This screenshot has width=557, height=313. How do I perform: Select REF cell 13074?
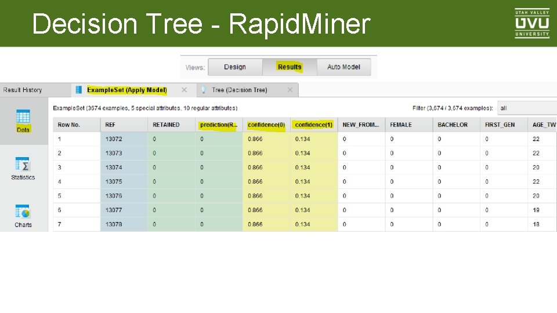(x=124, y=168)
